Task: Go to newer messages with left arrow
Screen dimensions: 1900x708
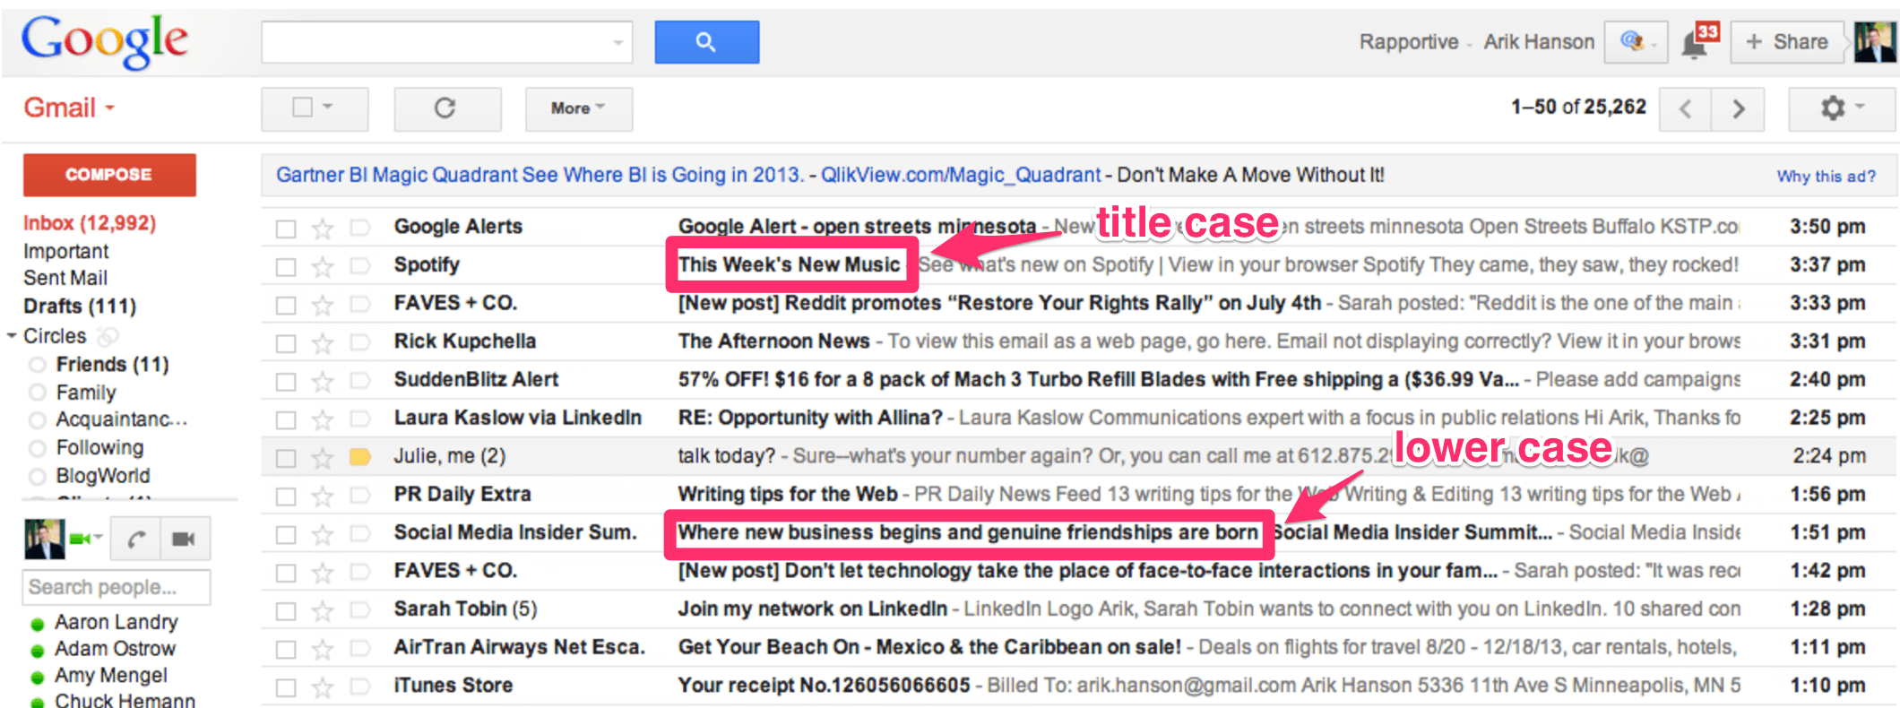Action: [x=1686, y=108]
